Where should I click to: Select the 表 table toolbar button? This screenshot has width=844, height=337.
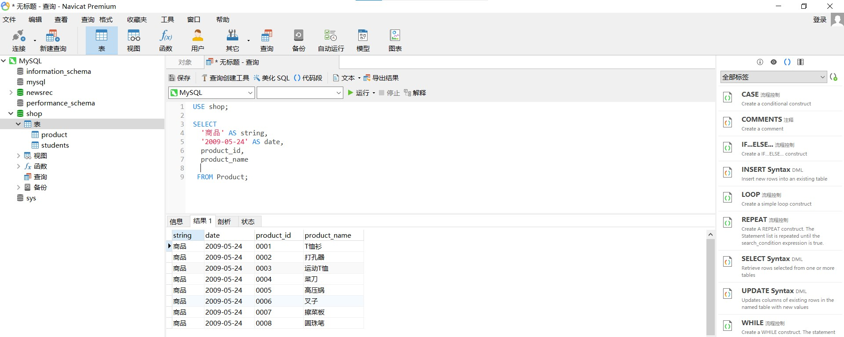tap(102, 40)
